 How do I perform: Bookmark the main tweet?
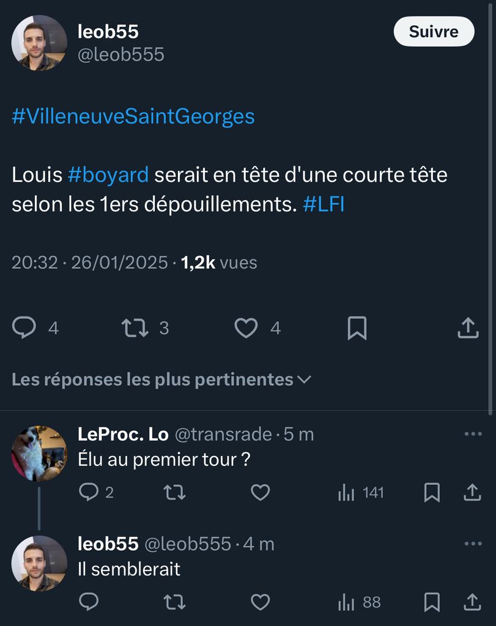357,328
